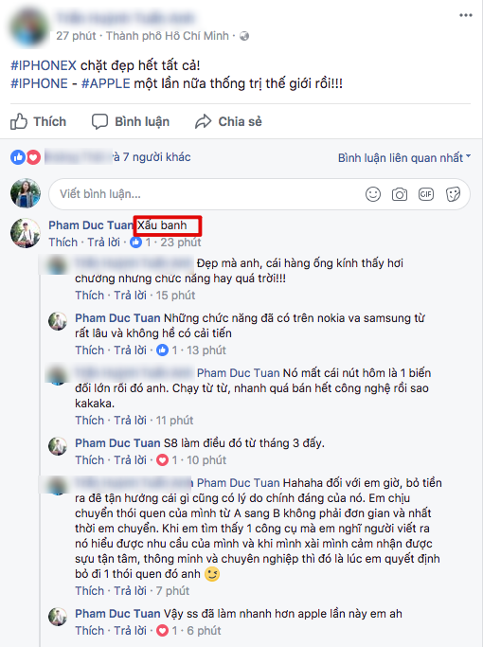The height and width of the screenshot is (647, 483).
Task: Click into the Viết bình luận input field
Action: pyautogui.click(x=206, y=194)
